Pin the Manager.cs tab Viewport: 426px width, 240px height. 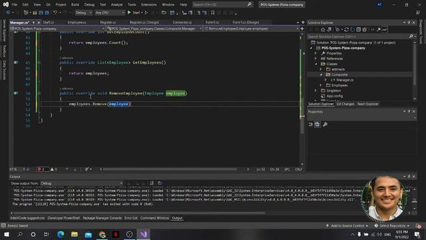tap(33, 22)
